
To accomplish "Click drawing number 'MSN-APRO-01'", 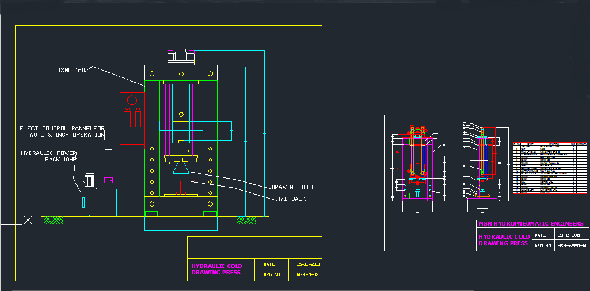I will 572,246.
